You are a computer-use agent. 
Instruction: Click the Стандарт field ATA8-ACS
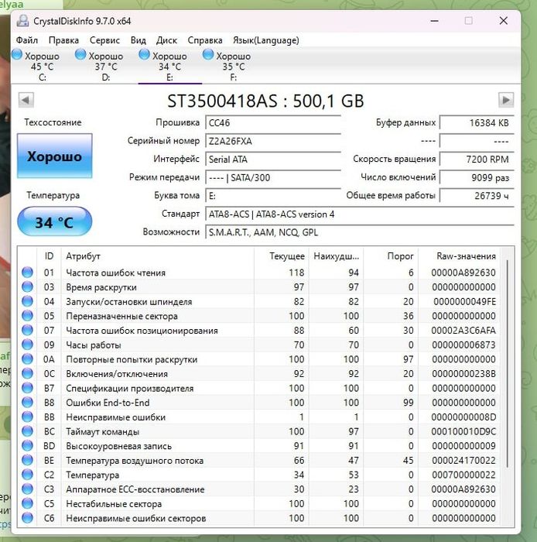[360, 214]
